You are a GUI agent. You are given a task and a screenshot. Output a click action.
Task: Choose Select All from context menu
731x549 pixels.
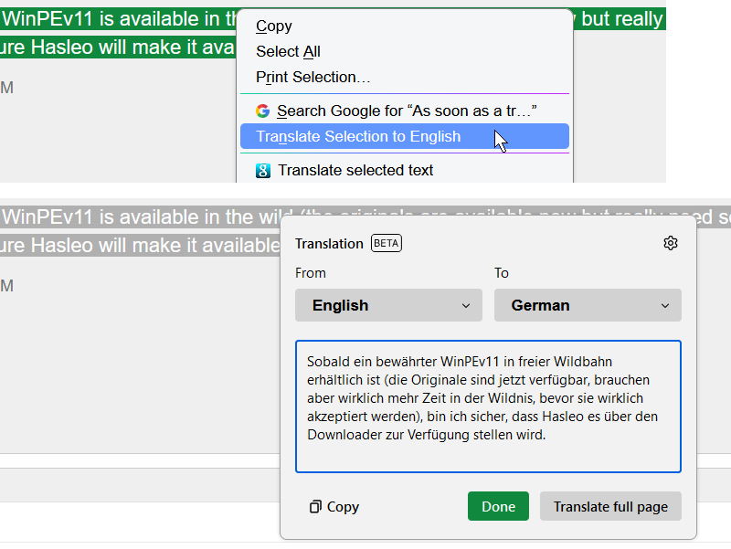click(404, 51)
